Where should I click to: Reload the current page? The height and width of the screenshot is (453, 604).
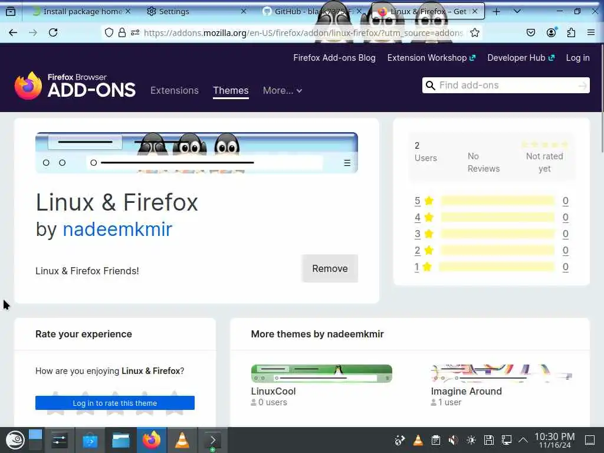pos(53,33)
